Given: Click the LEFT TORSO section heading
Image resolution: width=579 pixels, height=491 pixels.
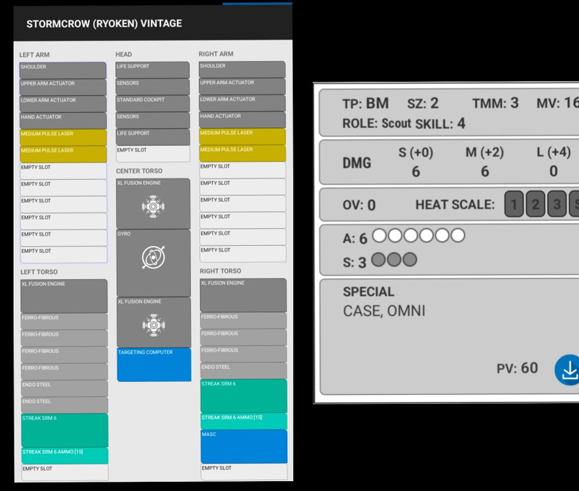Looking at the screenshot, I should click(x=39, y=272).
